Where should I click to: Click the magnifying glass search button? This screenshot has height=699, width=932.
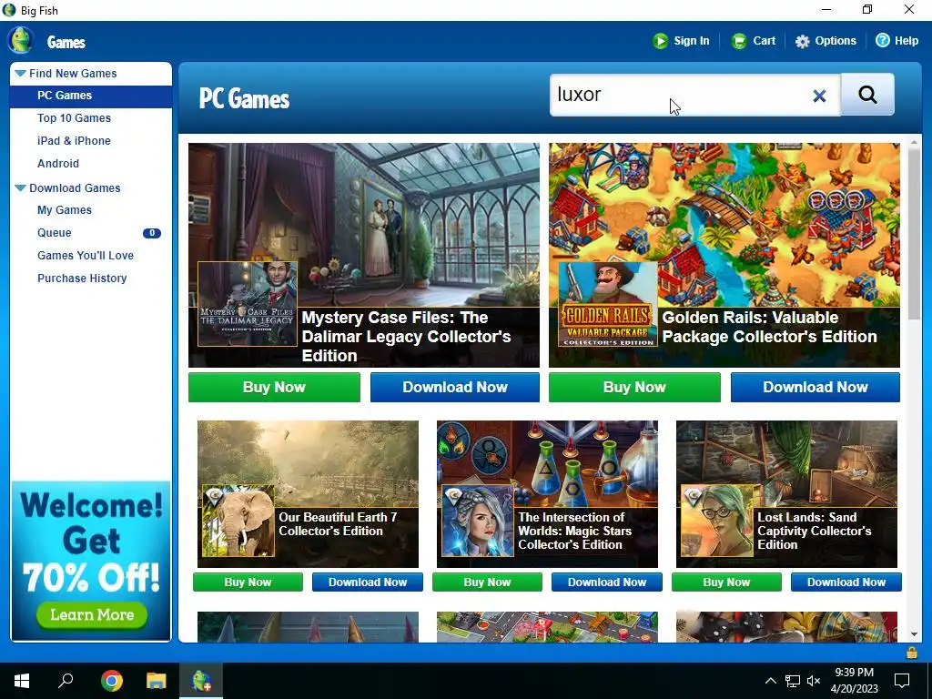867,95
